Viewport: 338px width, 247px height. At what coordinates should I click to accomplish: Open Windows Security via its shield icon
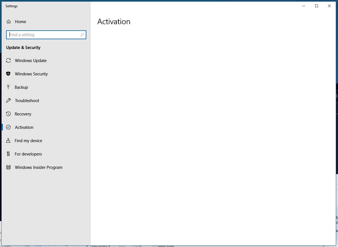pyautogui.click(x=9, y=74)
